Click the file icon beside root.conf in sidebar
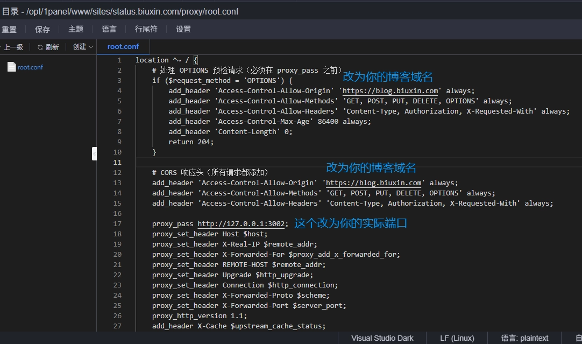Screen dimensions: 582x344 (11, 67)
